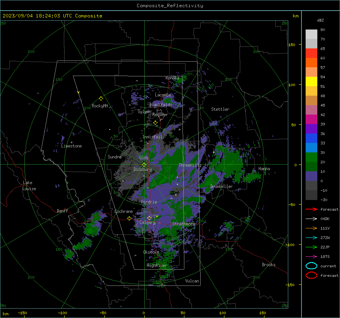Click the Sylvan label
Image resolution: width=340 pixels, height=318 pixels.
tap(144, 112)
